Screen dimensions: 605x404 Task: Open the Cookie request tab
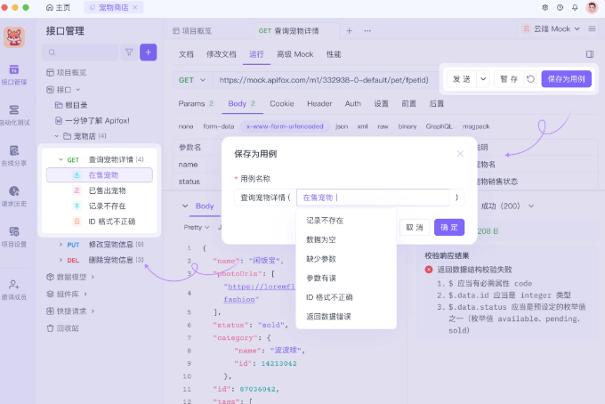[x=282, y=104]
